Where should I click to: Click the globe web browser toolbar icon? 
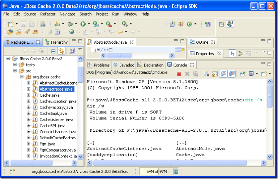coord(72,32)
